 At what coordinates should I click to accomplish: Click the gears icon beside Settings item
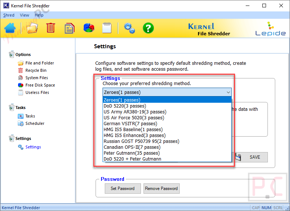(21, 147)
